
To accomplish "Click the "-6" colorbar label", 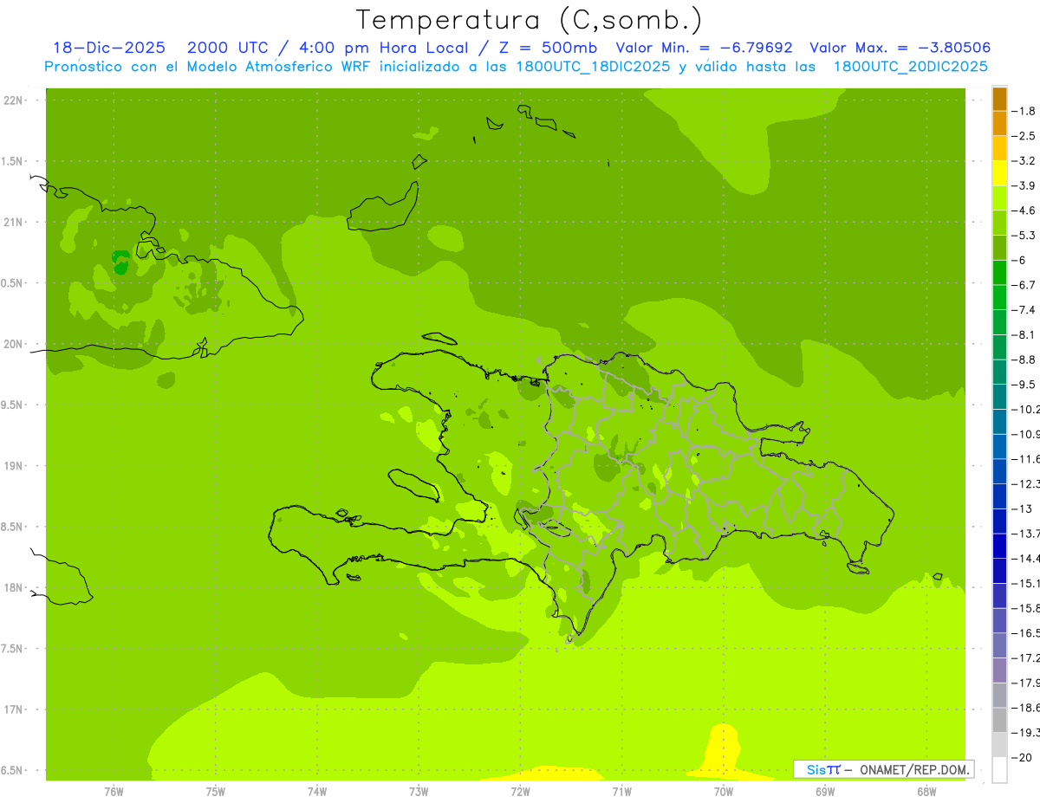I will pyautogui.click(x=1020, y=260).
